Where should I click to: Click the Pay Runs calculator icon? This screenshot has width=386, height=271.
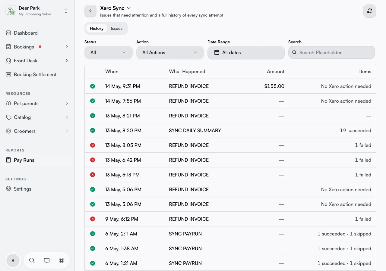[x=8, y=160]
